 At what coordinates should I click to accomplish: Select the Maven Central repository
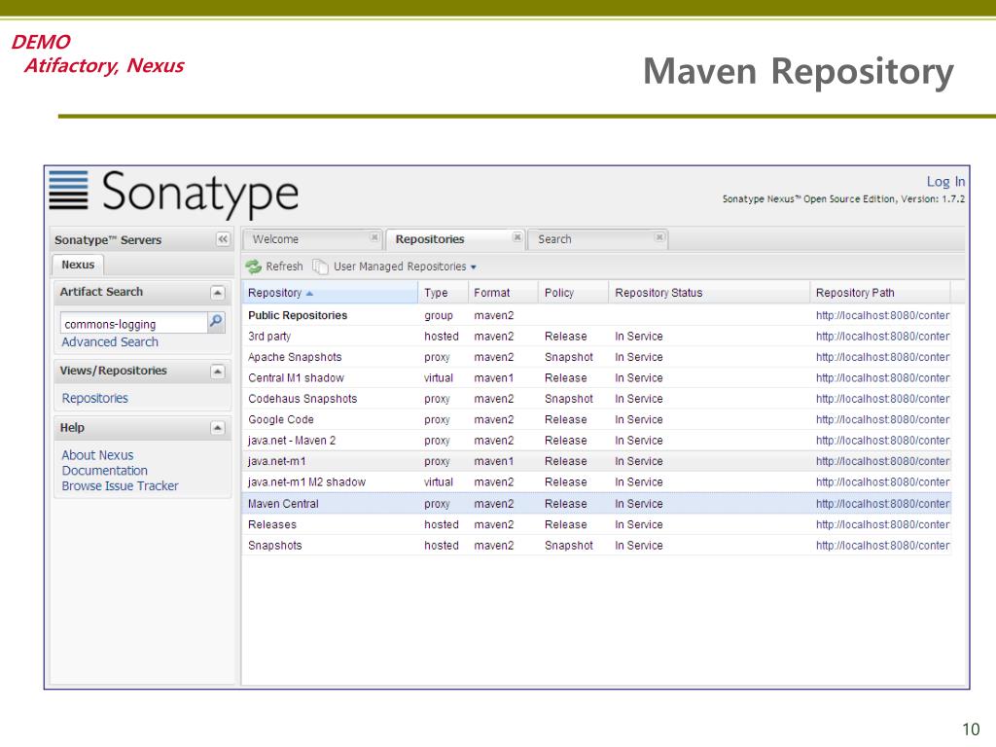[596, 504]
